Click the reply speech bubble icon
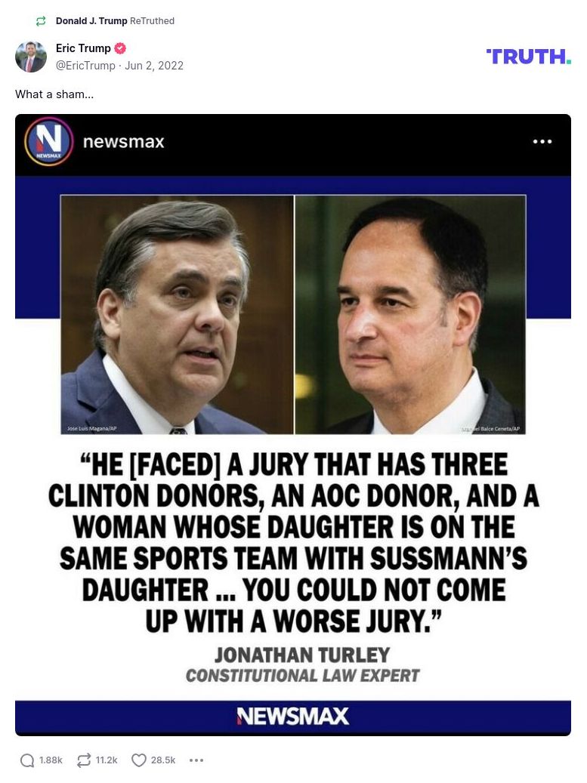This screenshot has height=783, width=587. (x=27, y=760)
